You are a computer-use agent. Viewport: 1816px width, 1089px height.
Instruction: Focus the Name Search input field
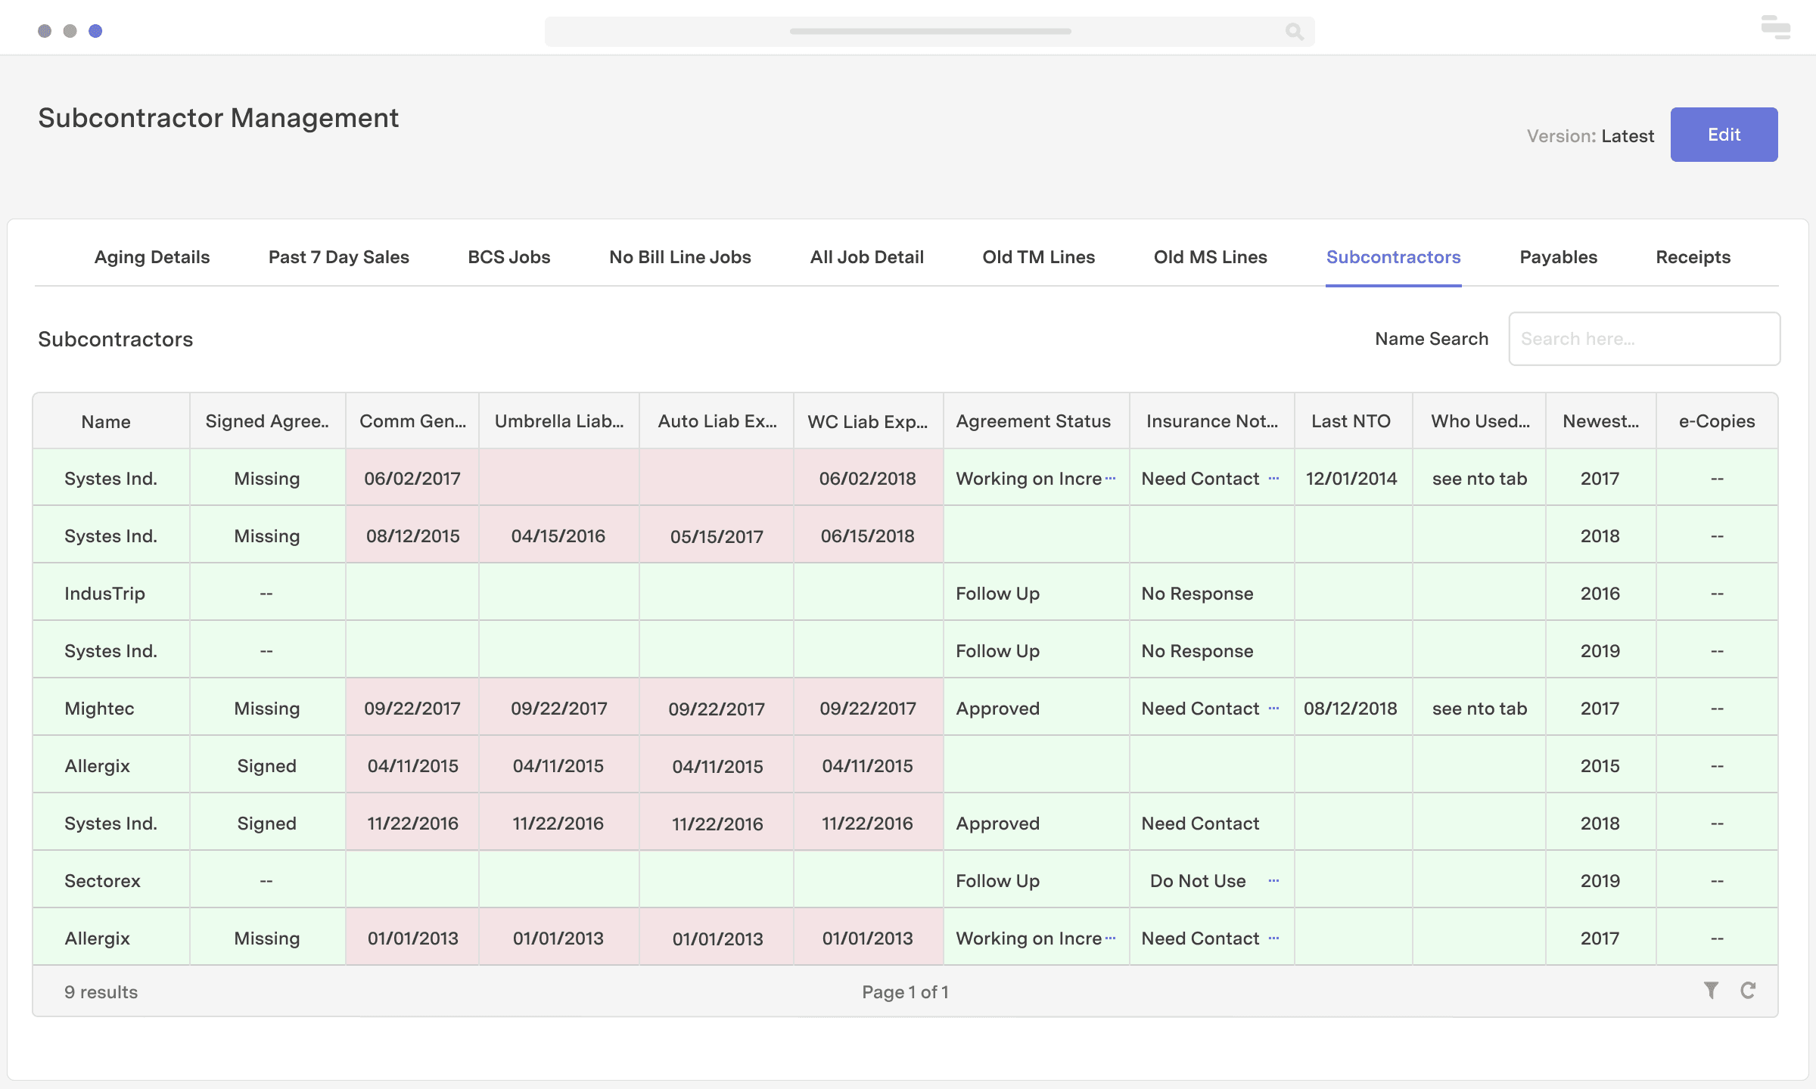[1643, 339]
